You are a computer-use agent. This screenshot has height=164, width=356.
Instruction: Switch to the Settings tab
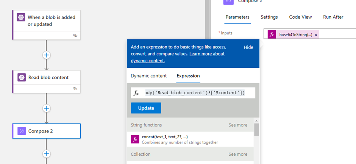coord(269,17)
